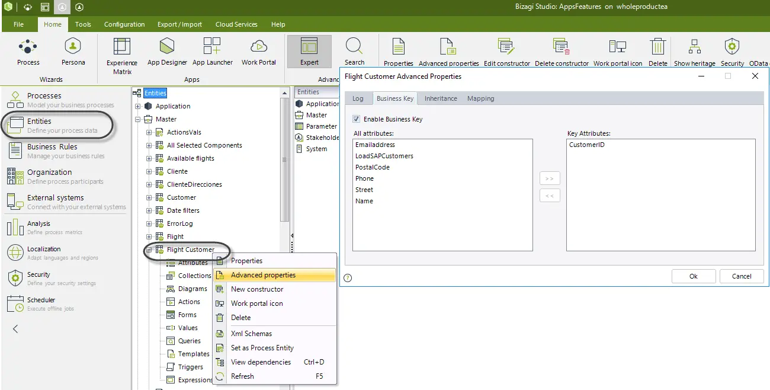Select Emailaddress in All attributes

coord(375,145)
